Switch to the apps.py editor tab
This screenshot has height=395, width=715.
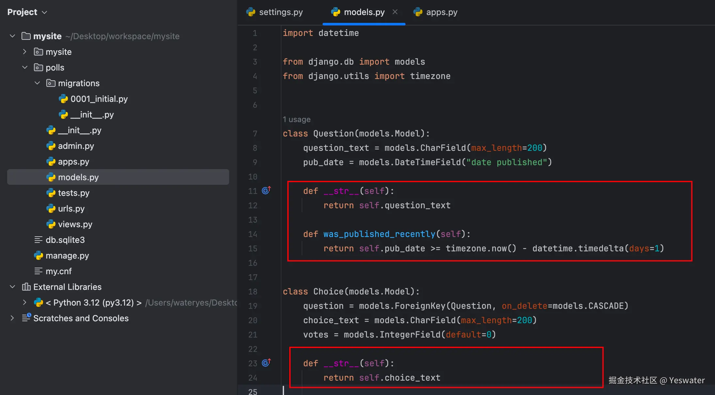pyautogui.click(x=441, y=12)
